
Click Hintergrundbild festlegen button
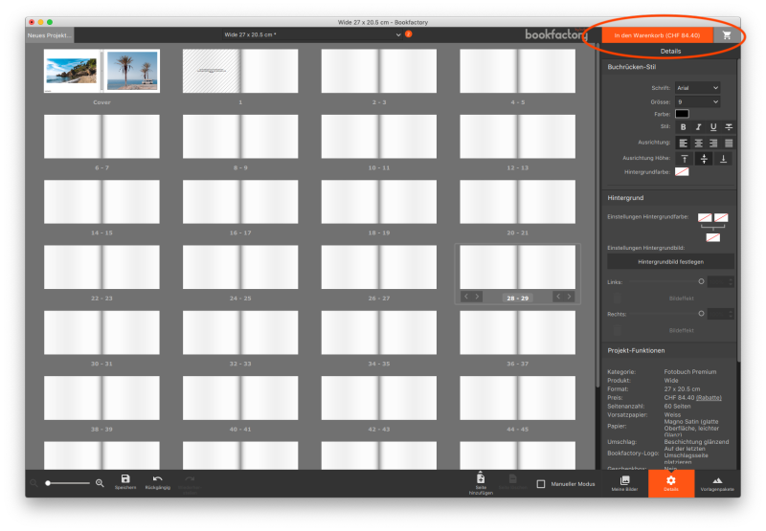(670, 261)
